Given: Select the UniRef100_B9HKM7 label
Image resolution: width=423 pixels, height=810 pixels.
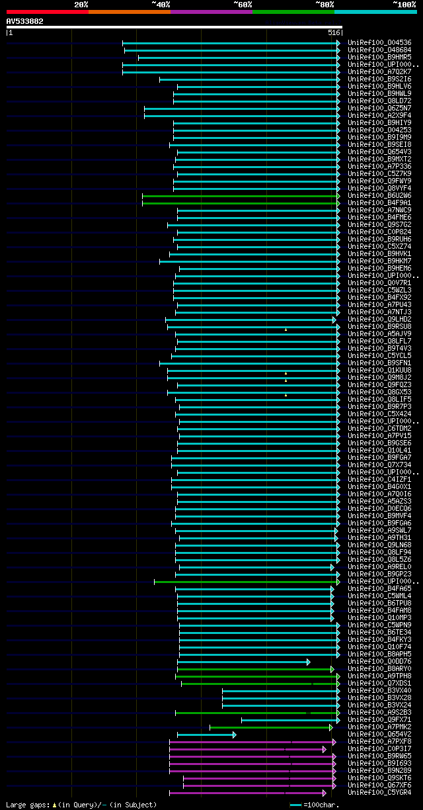Looking at the screenshot, I should [x=379, y=261].
